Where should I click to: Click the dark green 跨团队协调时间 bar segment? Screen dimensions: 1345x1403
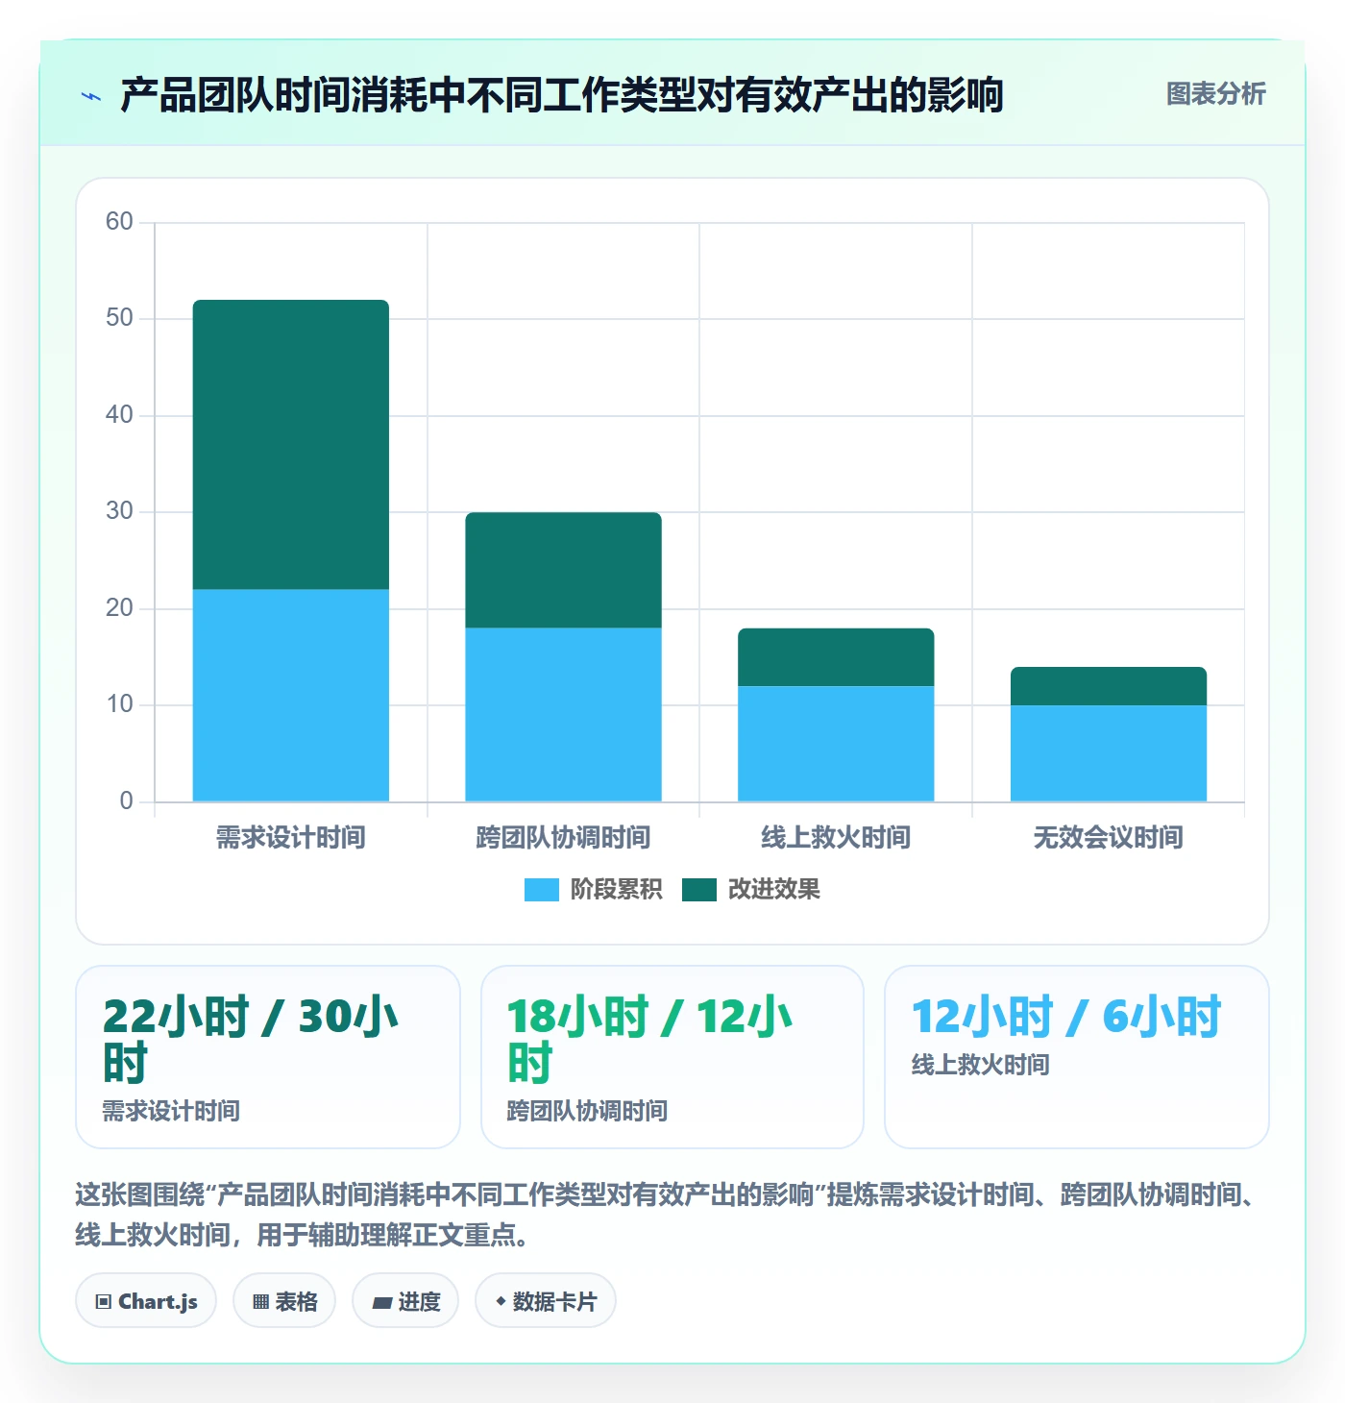[564, 570]
